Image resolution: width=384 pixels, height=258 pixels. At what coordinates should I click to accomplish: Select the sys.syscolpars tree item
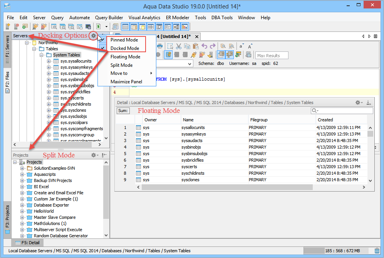74,122
